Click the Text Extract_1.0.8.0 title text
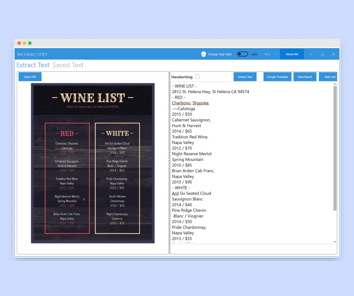The height and width of the screenshot is (296, 354). click(32, 54)
